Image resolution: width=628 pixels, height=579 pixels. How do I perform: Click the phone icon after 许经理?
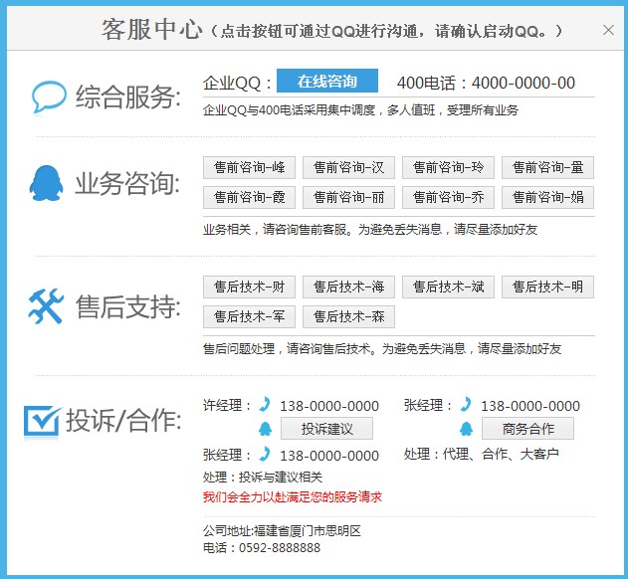(x=265, y=404)
